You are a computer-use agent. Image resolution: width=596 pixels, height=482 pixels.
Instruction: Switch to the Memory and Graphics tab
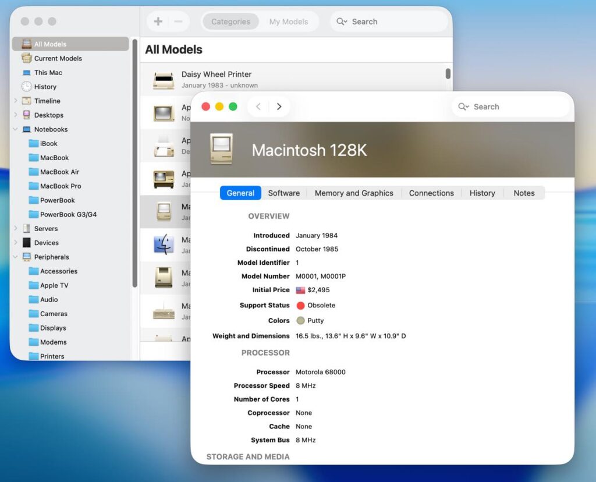(353, 193)
